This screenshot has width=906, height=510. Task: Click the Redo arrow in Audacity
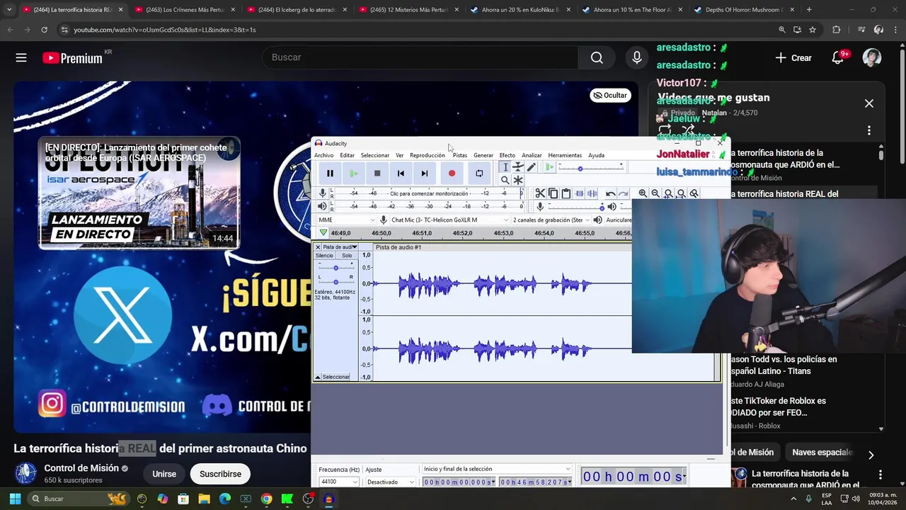click(x=623, y=193)
